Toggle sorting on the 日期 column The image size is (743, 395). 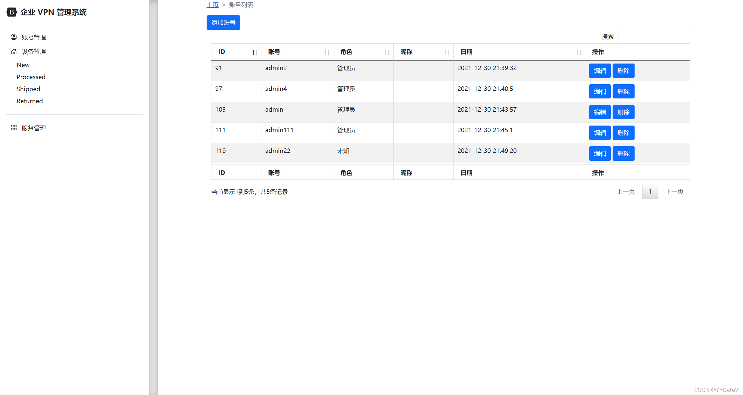coord(579,52)
